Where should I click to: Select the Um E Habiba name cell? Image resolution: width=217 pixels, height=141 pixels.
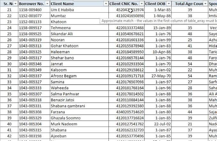(79, 10)
